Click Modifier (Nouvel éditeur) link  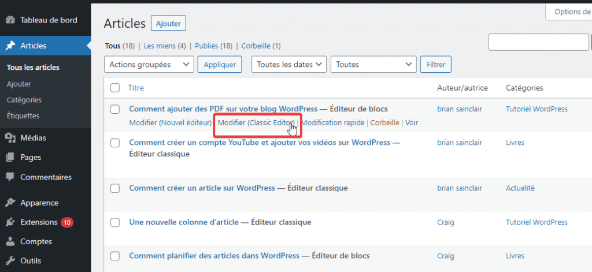[x=171, y=122]
